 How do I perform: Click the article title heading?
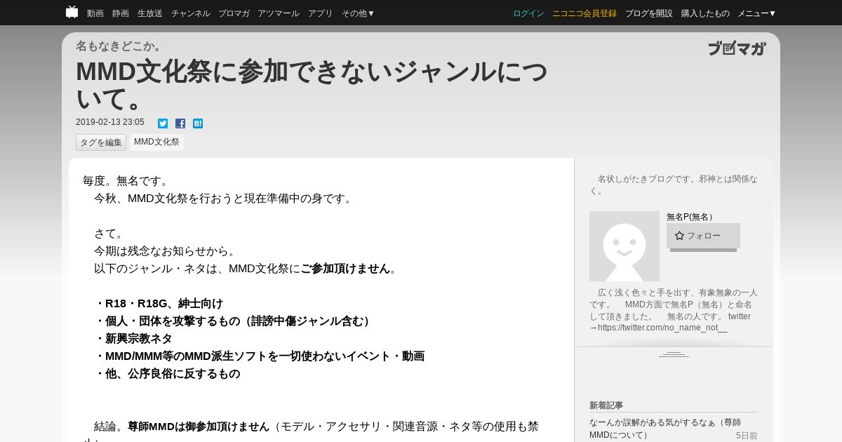[312, 85]
